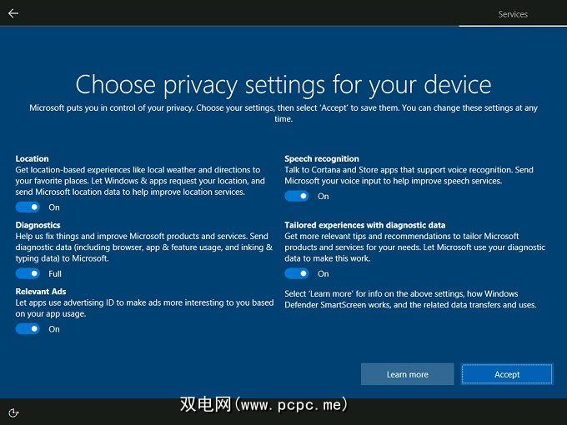
Task: Click the Windows Defender SmartScreen info paragraph
Action: coord(410,299)
